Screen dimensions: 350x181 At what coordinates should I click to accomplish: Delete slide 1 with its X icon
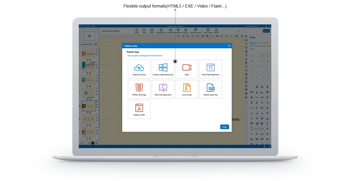coord(97,49)
